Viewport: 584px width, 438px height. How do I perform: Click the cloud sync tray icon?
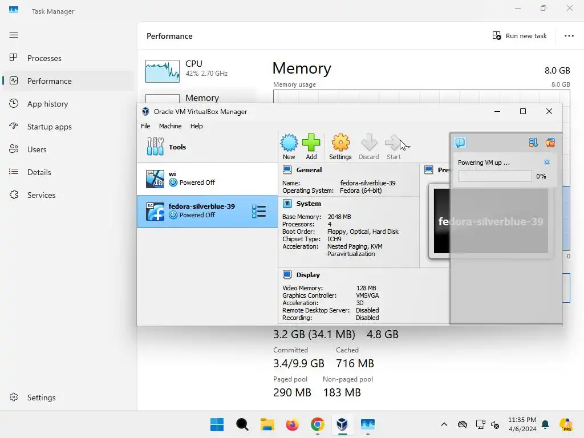pos(462,424)
